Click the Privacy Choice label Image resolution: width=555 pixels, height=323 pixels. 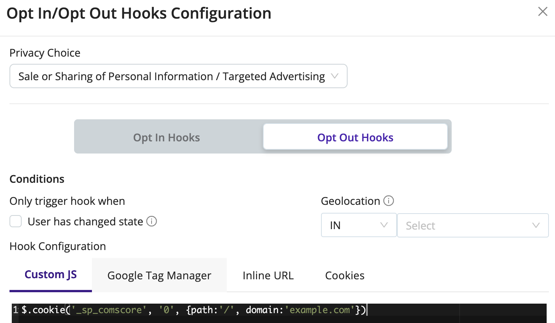point(45,53)
